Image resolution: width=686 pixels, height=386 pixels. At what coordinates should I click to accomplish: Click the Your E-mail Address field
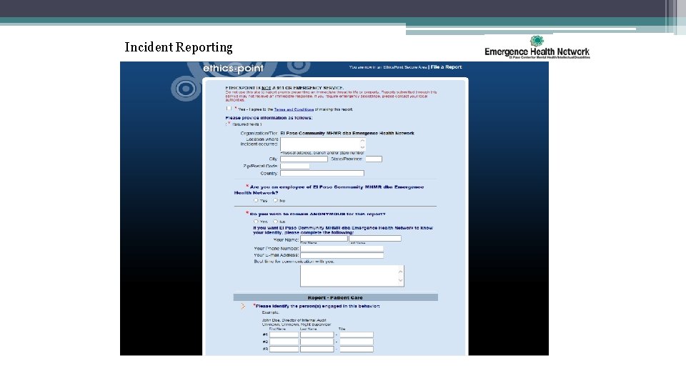click(342, 255)
